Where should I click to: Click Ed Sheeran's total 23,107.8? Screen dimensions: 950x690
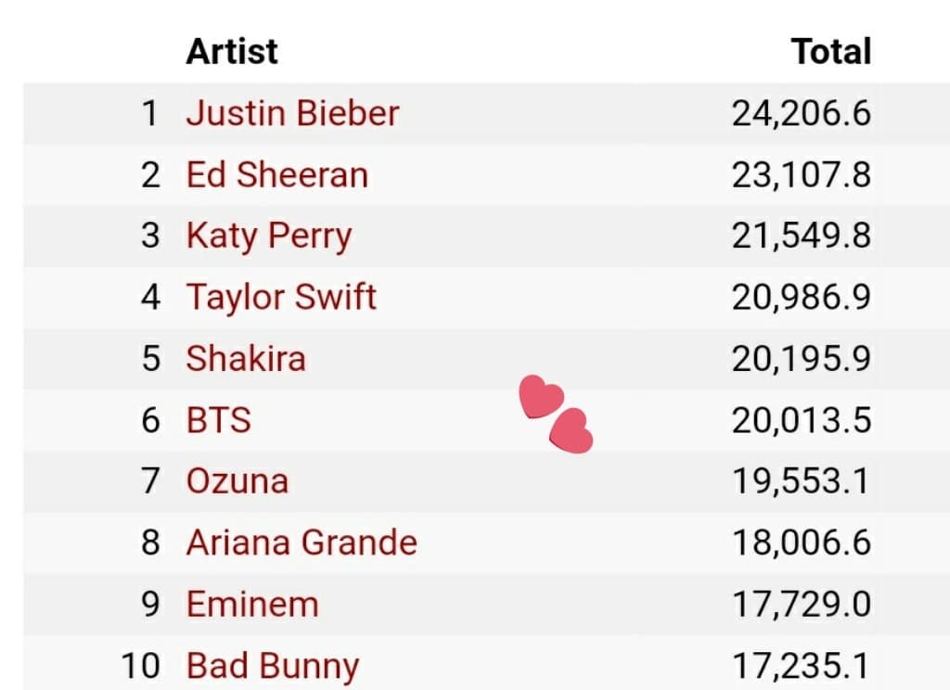[x=802, y=175]
